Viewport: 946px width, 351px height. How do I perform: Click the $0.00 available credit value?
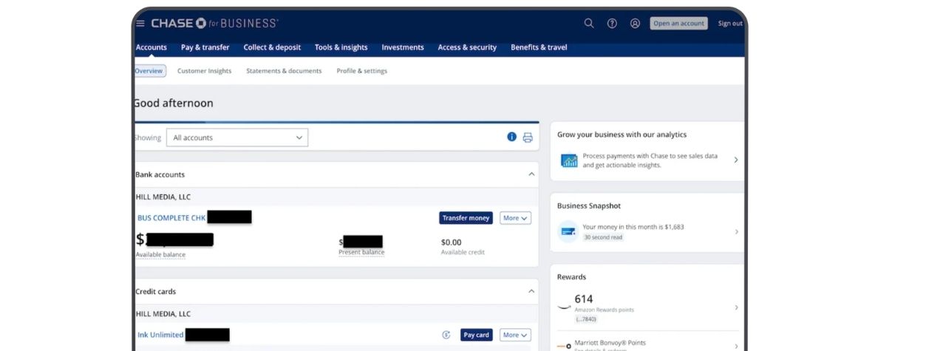coord(451,242)
